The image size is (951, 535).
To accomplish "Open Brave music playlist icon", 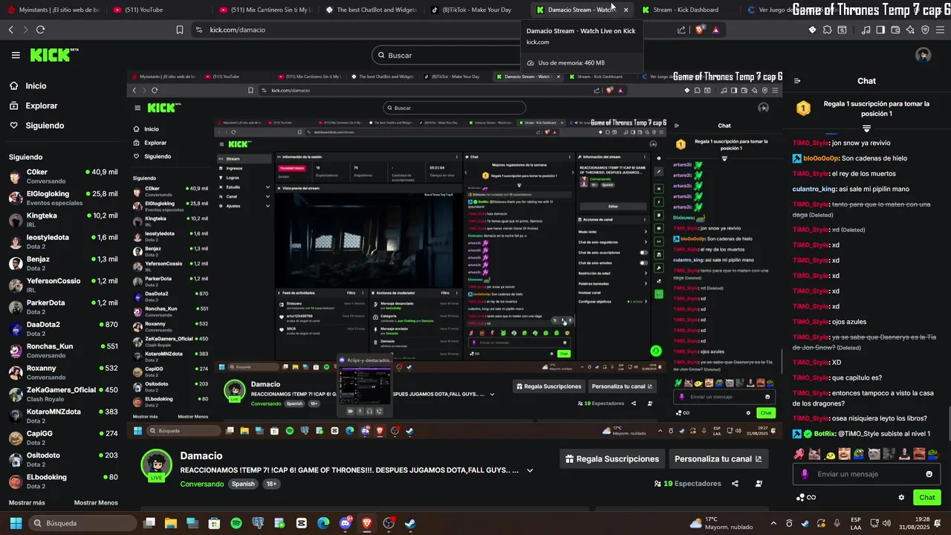I will (x=866, y=30).
